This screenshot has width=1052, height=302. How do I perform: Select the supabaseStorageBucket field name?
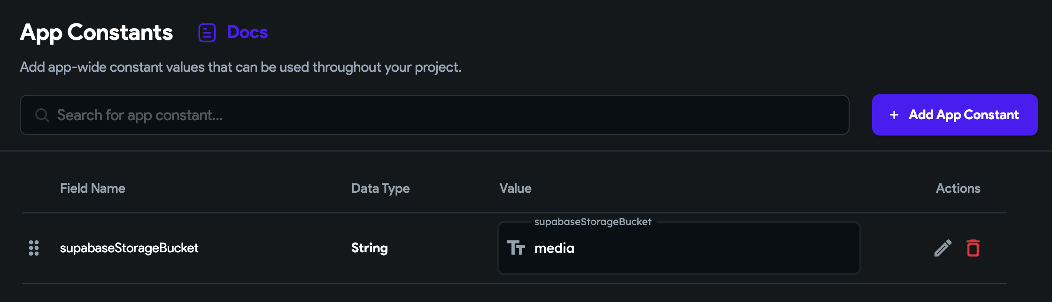[x=129, y=248]
